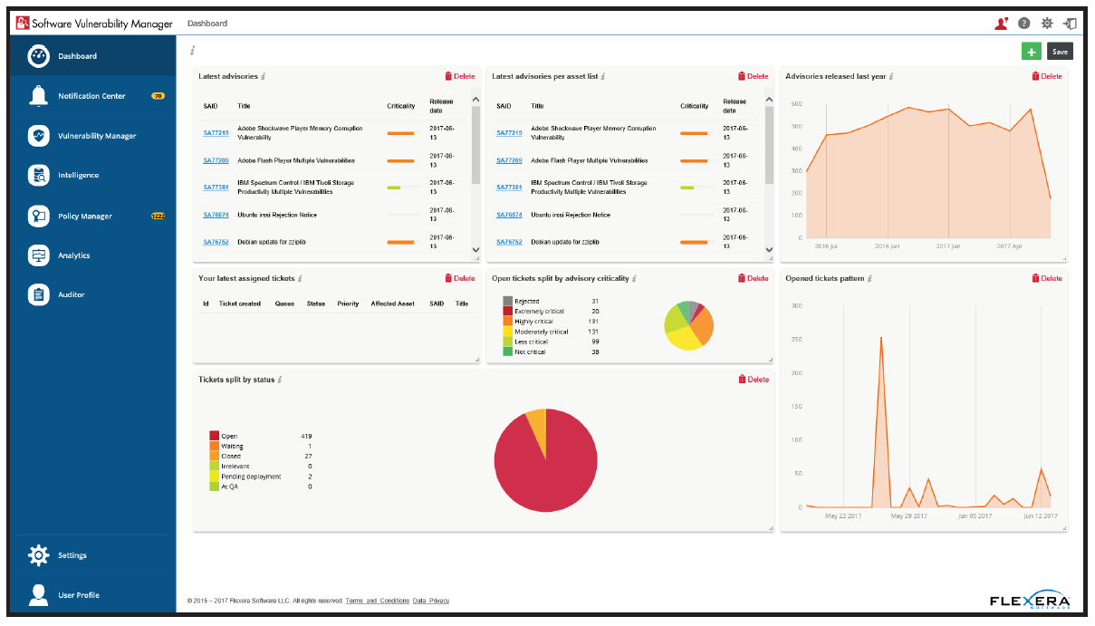1095x626 pixels.
Task: Click the Notification Center count badge
Action: pyautogui.click(x=158, y=96)
